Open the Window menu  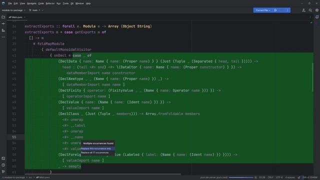tap(79, 3)
